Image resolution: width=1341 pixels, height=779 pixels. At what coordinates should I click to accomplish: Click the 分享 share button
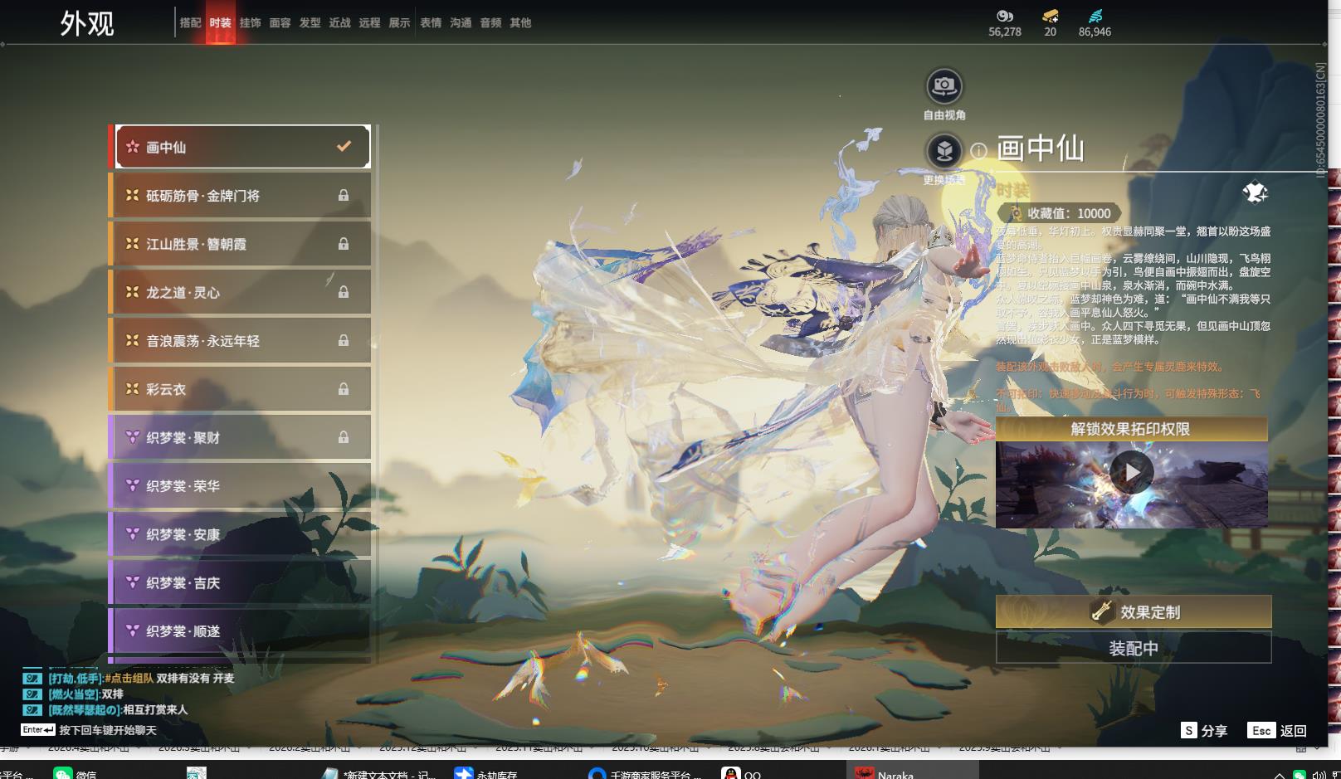[1204, 730]
